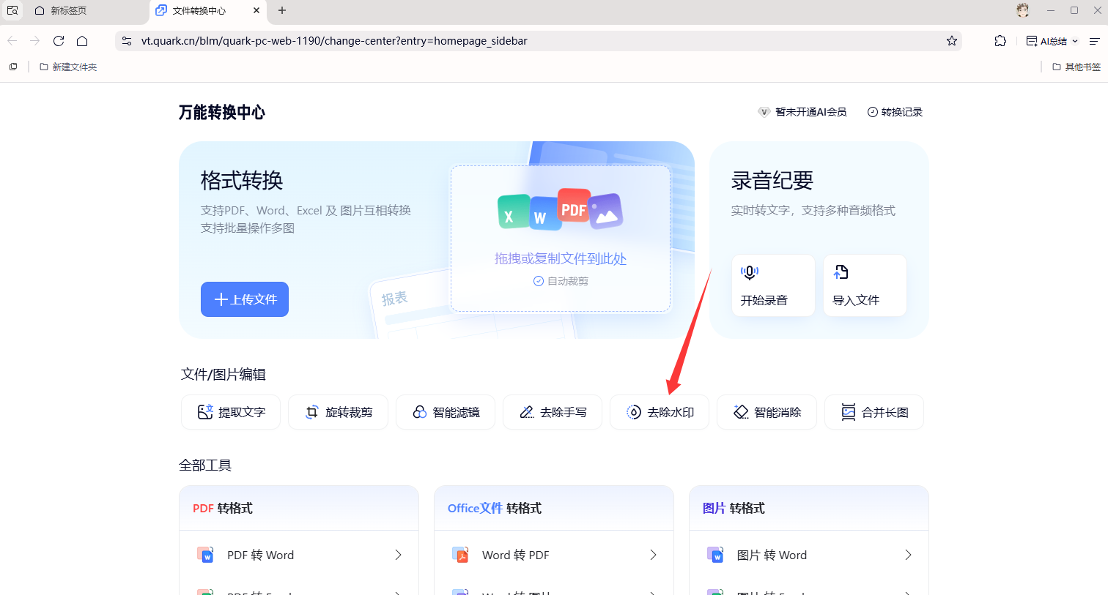
Task: Click the 文件/图片编辑 section heading
Action: 224,374
